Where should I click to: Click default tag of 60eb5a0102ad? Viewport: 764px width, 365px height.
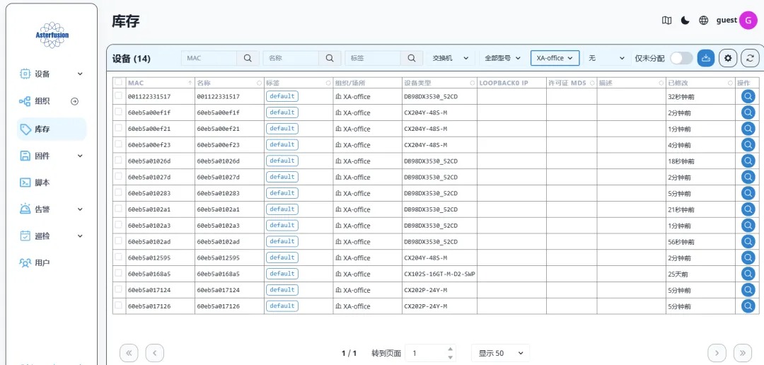click(282, 241)
